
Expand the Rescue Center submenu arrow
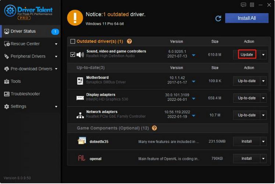click(56, 44)
